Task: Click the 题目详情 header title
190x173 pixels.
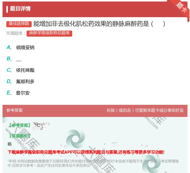Action: click(x=20, y=9)
